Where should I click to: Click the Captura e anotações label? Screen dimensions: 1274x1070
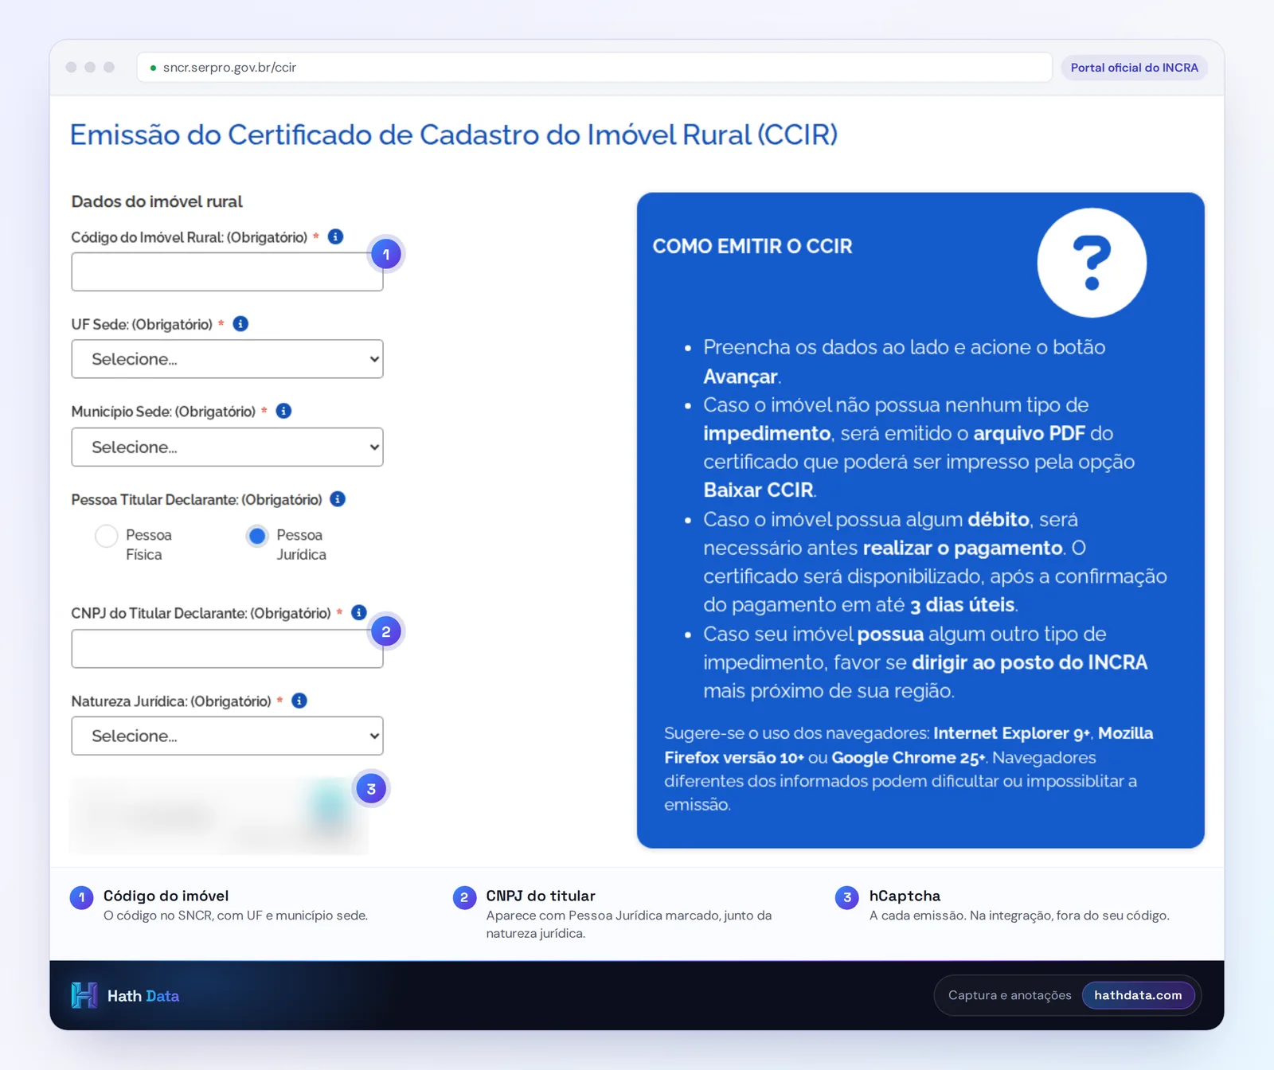[1010, 995]
